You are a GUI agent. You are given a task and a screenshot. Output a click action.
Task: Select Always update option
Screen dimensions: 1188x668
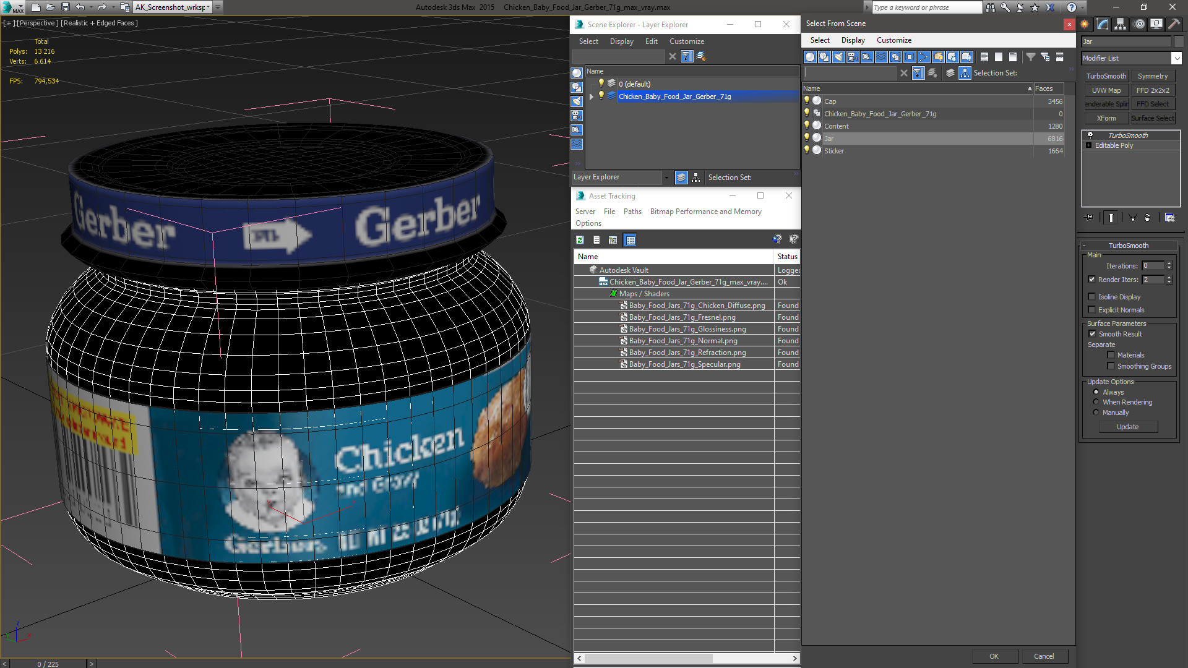pos(1096,392)
